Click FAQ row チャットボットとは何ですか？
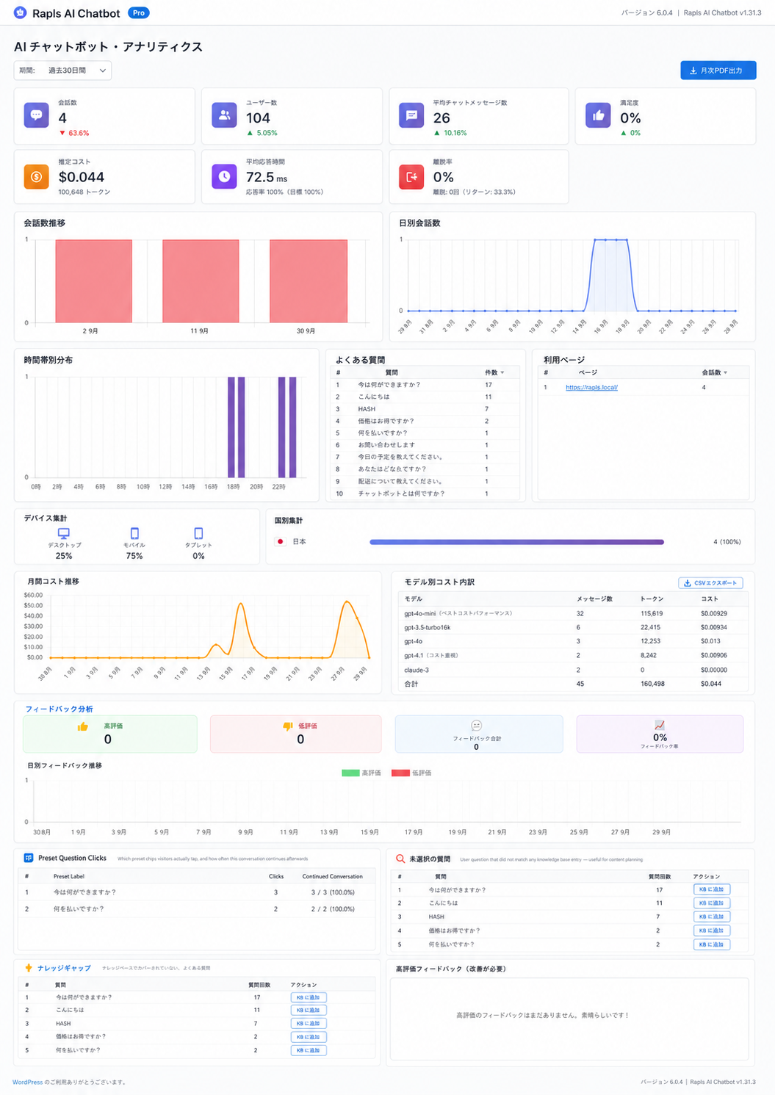 [425, 494]
